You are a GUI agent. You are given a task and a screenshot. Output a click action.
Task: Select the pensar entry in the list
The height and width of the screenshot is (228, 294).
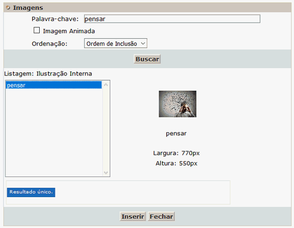click(x=53, y=85)
